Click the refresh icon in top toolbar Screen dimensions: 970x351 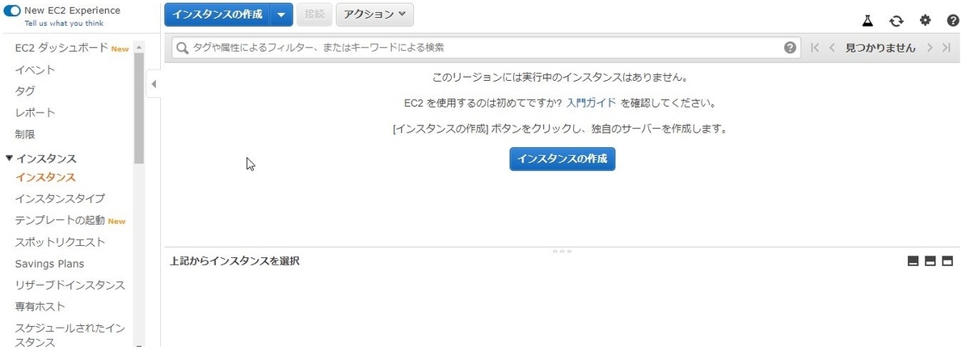point(896,21)
